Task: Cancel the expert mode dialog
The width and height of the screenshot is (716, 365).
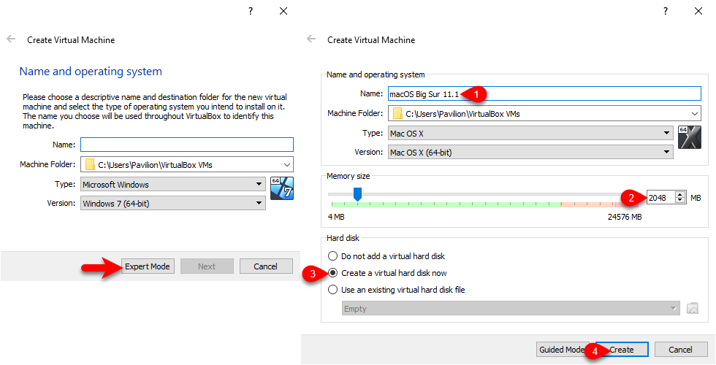Action: pyautogui.click(x=680, y=350)
